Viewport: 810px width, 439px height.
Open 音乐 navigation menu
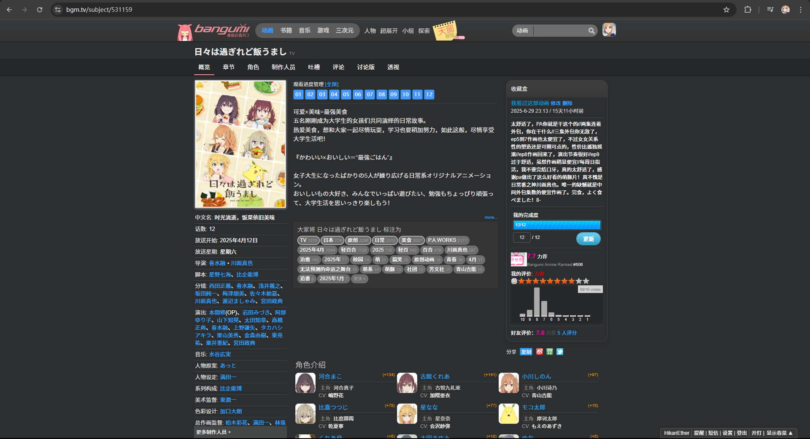(x=305, y=30)
